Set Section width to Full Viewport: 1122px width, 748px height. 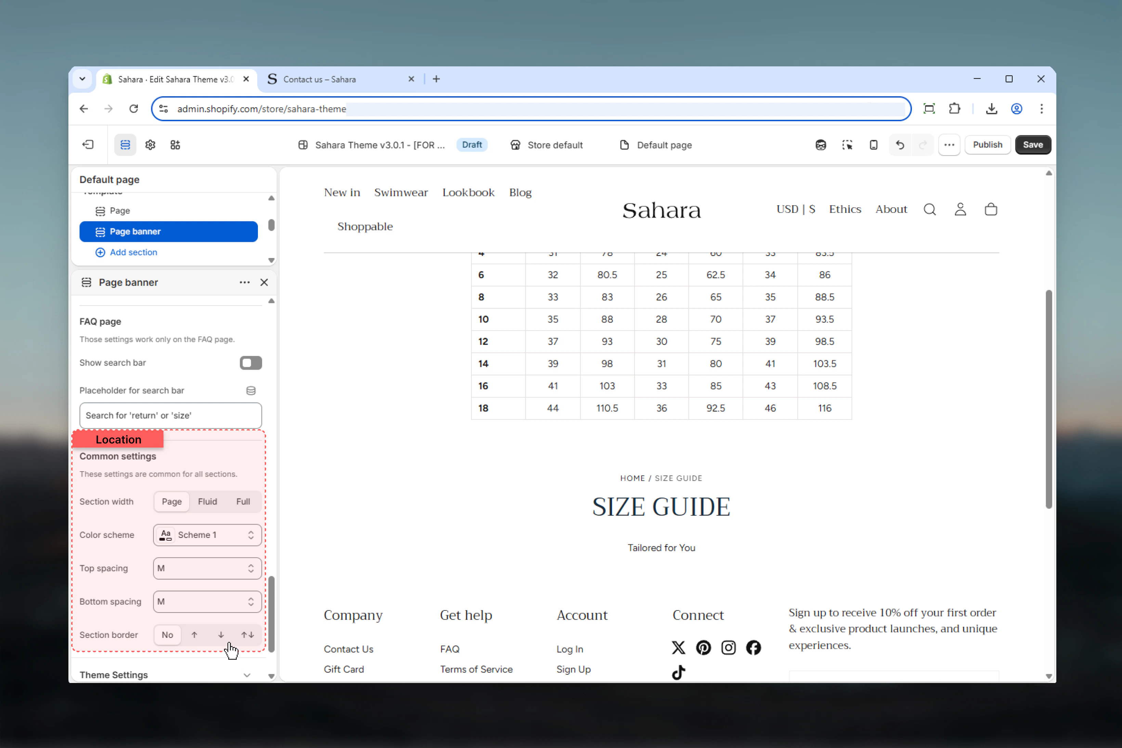point(243,501)
